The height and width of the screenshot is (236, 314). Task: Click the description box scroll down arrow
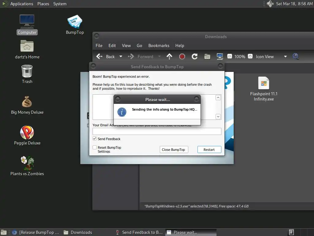coord(218,116)
